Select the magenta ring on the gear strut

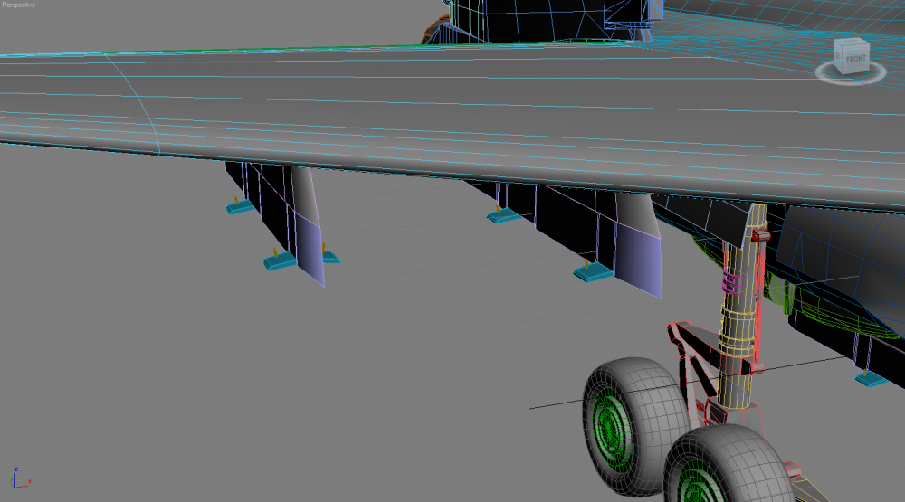click(x=732, y=283)
